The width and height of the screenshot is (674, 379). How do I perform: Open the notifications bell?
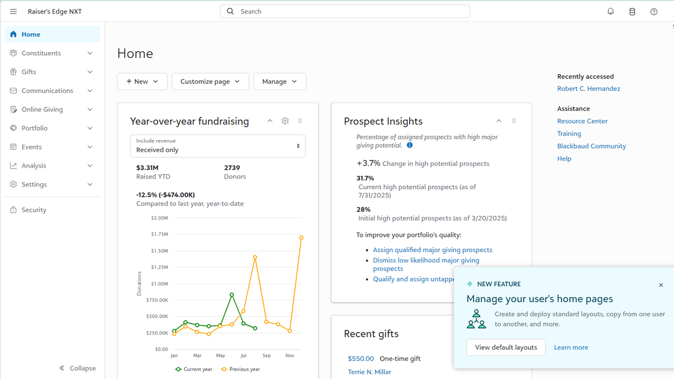(610, 12)
